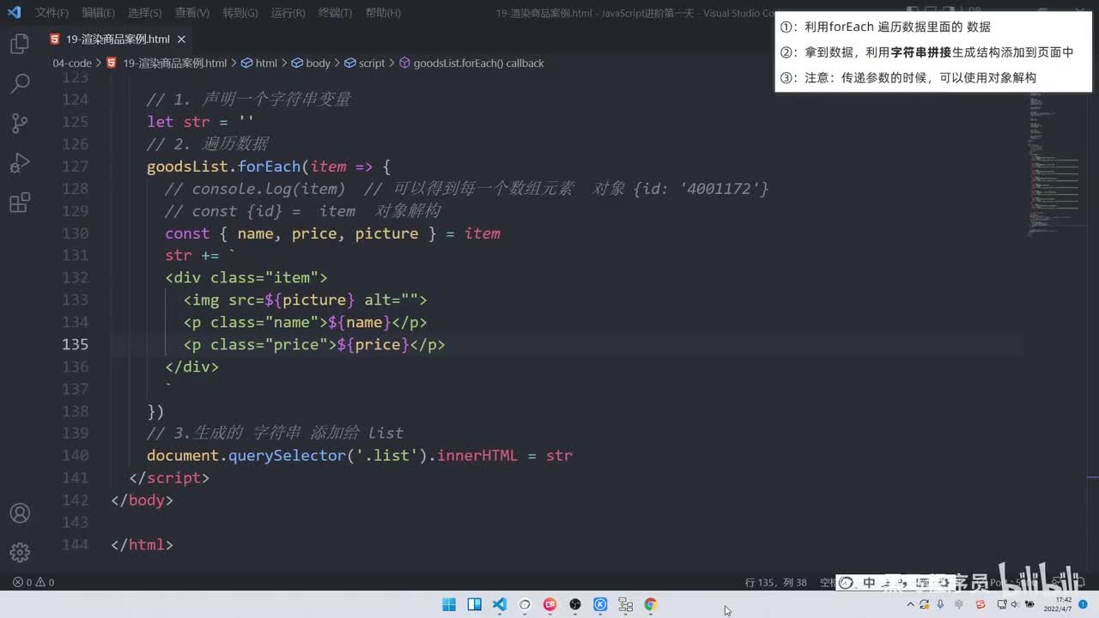The image size is (1099, 618).
Task: Click the img src=${picture} code line
Action: [x=305, y=300]
